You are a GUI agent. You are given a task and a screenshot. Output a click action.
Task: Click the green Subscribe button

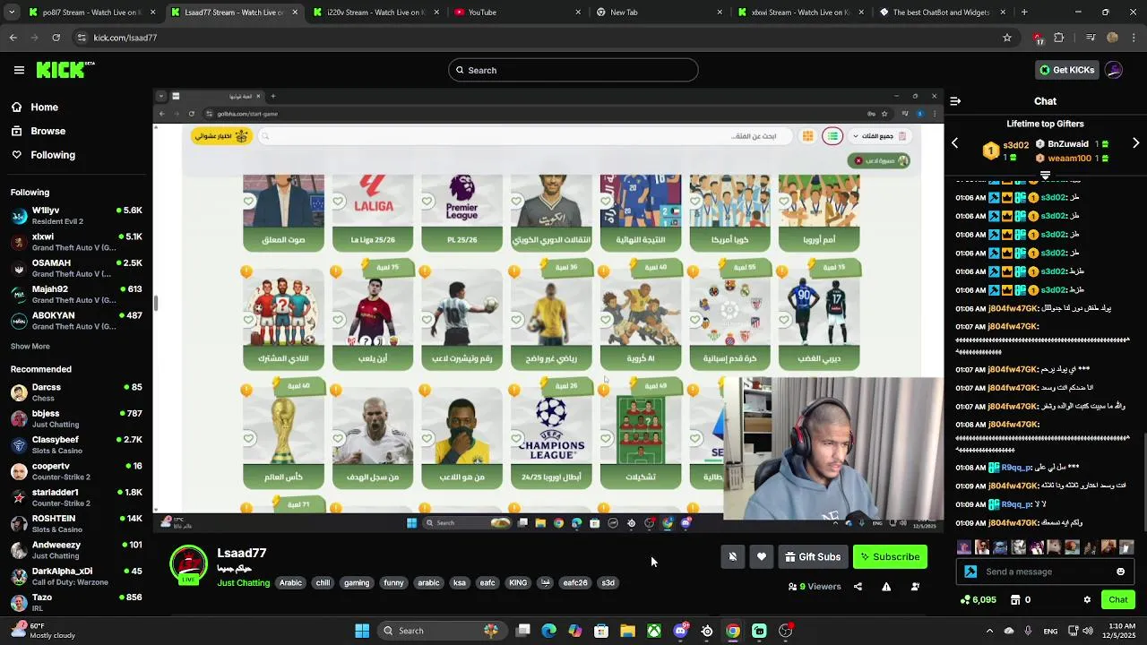click(x=890, y=557)
